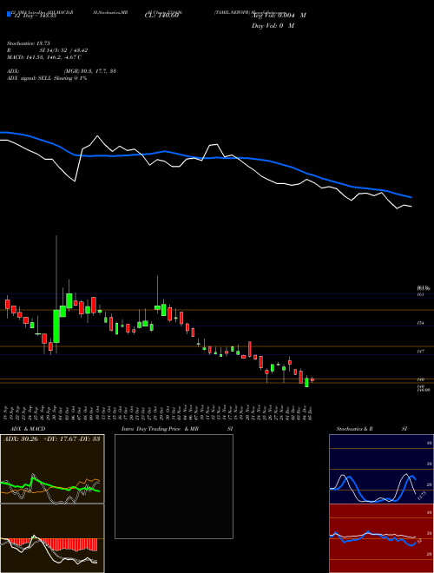The height and width of the screenshot is (573, 434).
Task: Click the 'SI 14/3: 32 / 43.42' reading
Action: click(x=63, y=50)
